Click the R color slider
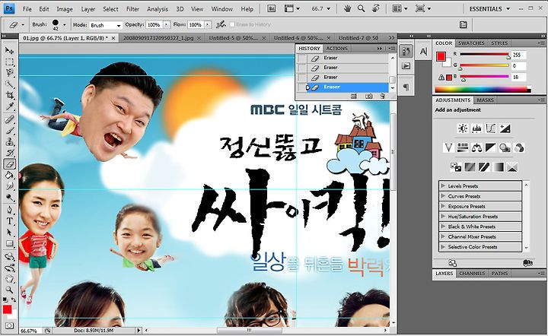Viewport: 548px width, 336px height. pos(484,55)
